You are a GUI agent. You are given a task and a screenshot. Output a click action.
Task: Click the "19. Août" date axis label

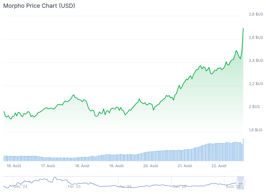coord(116,166)
